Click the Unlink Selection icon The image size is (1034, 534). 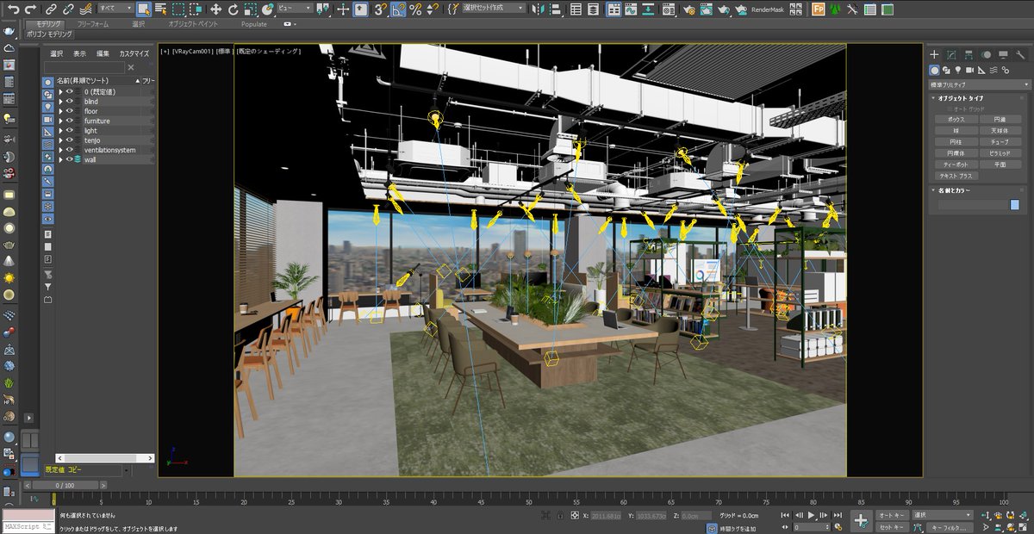pyautogui.click(x=67, y=9)
